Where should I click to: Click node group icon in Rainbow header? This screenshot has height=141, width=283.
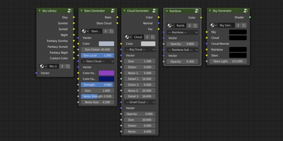[x=197, y=11]
